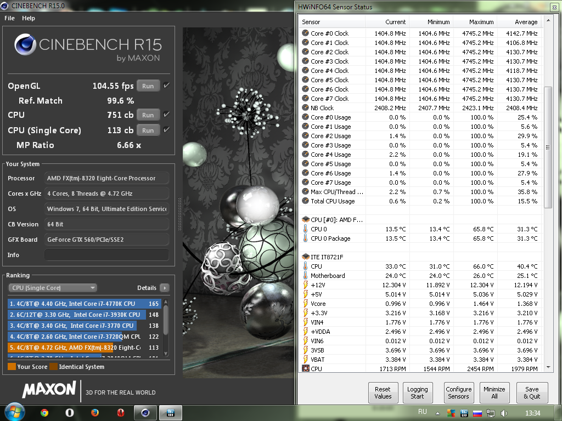Click Minimize All button
This screenshot has height=421, width=562.
494,392
